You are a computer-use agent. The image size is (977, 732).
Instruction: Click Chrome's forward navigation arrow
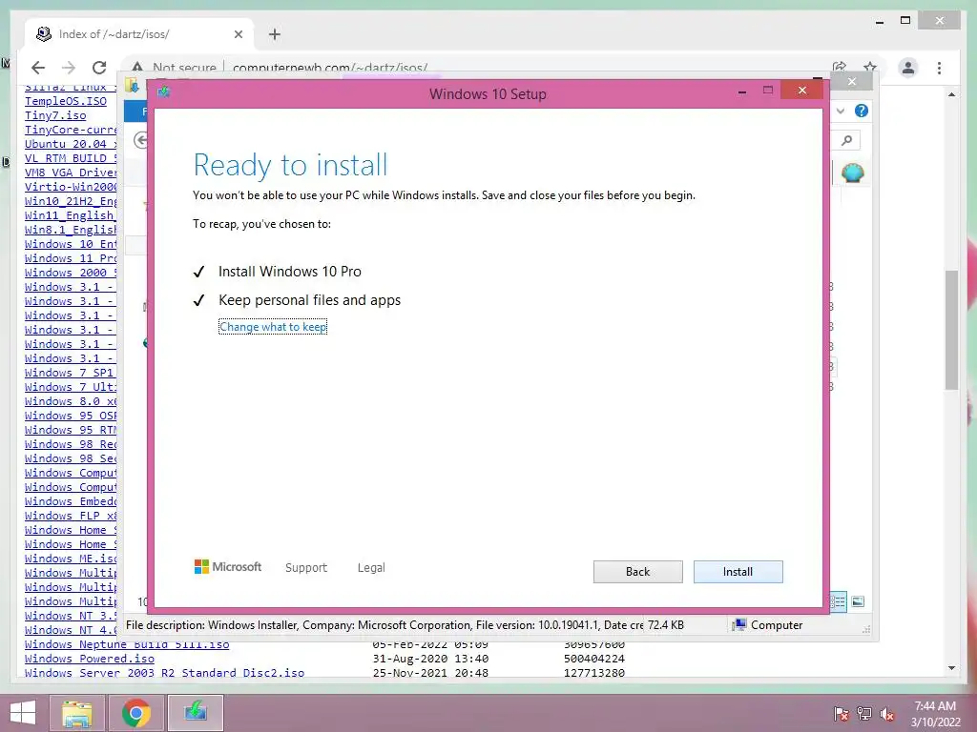(69, 68)
